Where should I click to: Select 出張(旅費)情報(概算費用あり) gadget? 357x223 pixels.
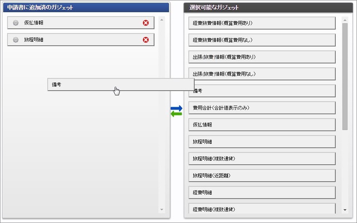(x=262, y=57)
